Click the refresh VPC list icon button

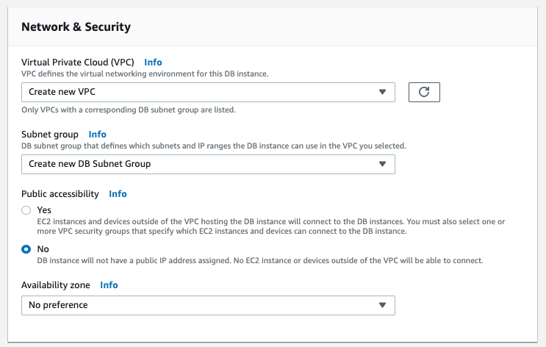click(x=424, y=93)
